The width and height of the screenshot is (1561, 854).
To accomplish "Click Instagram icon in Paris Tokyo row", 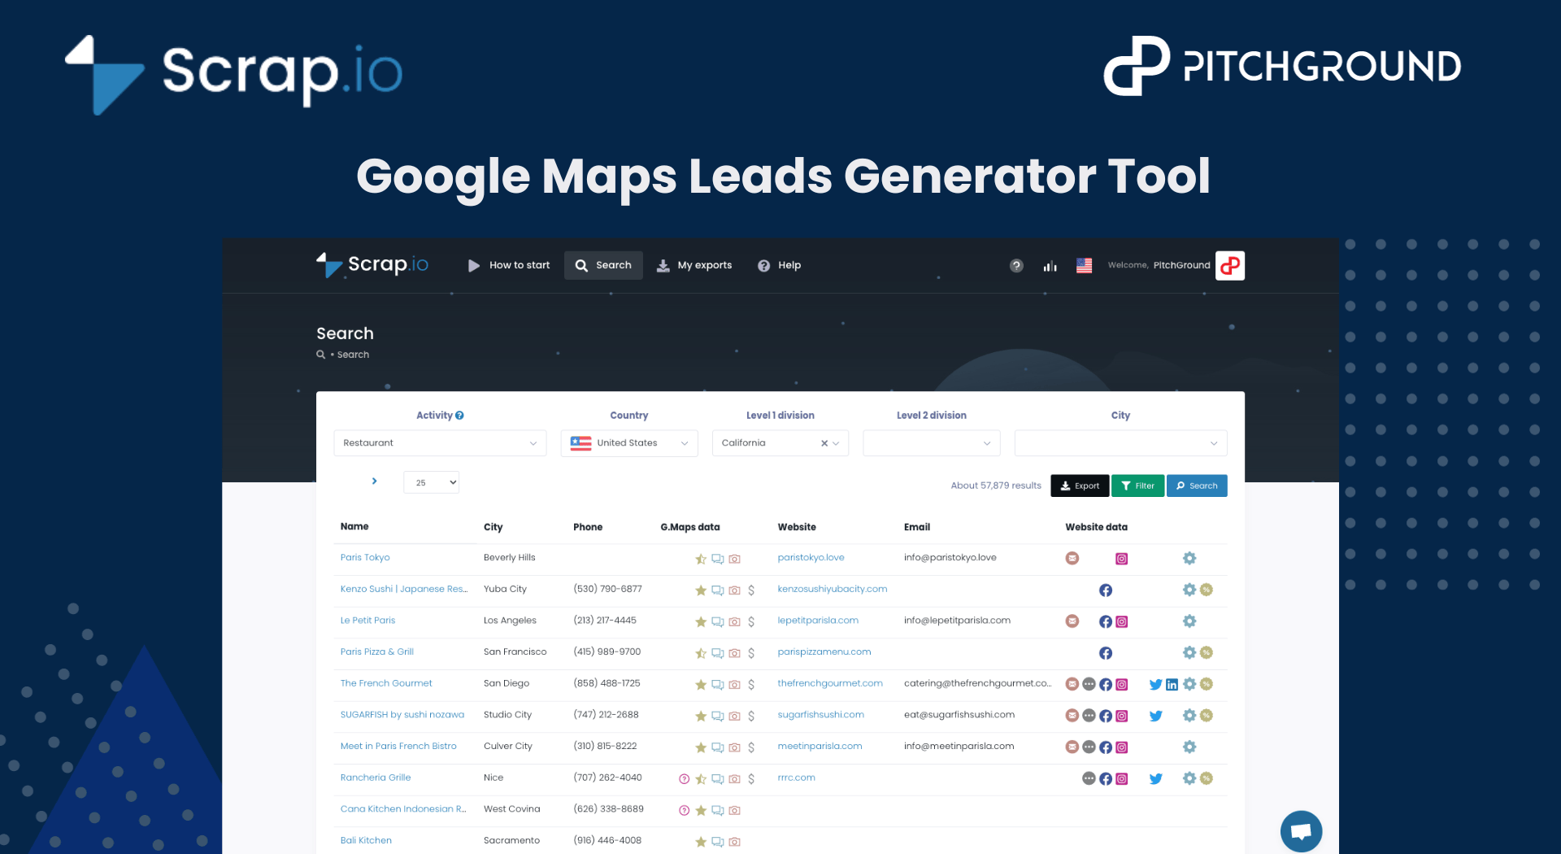I will click(1122, 559).
